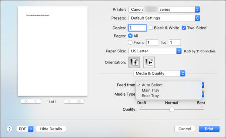Go to first page in preview
This screenshot has height=138, width=226.
coord(26,101)
